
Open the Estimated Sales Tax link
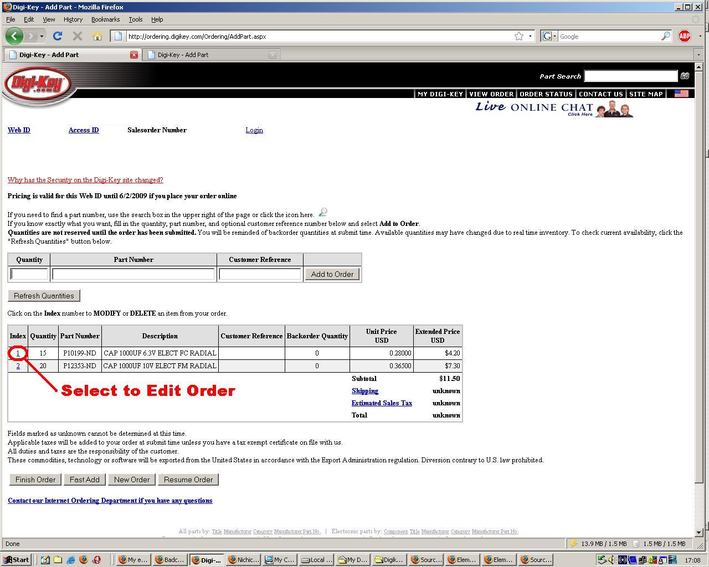pos(382,403)
